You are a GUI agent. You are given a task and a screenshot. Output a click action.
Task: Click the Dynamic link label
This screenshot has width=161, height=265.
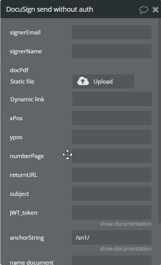(x=27, y=99)
